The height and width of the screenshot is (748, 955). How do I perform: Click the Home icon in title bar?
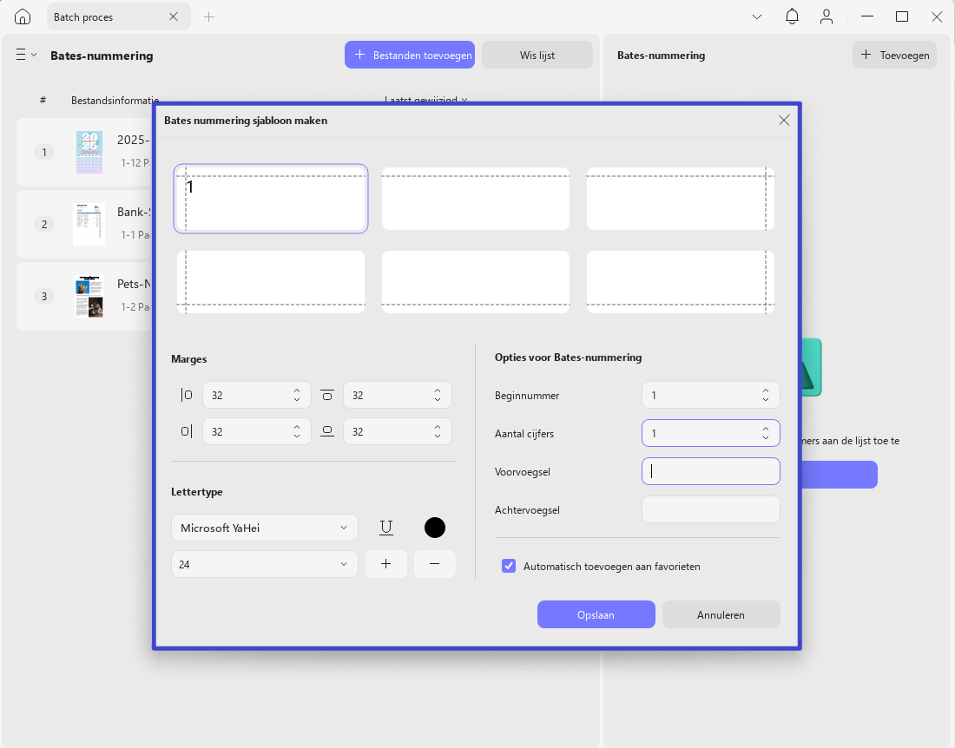pos(23,16)
